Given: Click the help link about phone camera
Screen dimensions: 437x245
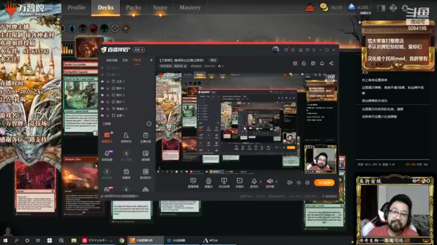Looking at the screenshot, I should click(x=121, y=196).
